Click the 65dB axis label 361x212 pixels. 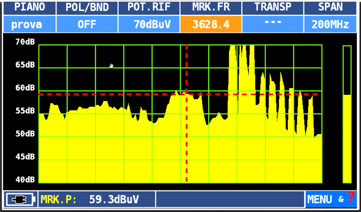[25, 65]
